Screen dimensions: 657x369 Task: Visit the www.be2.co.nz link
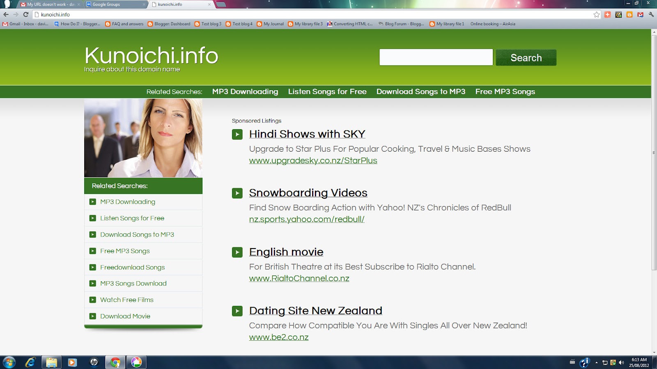coord(279,337)
